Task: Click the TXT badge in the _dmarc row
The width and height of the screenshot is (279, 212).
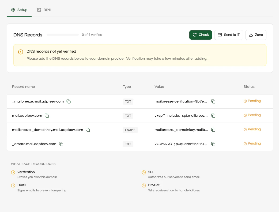Action: [128, 144]
